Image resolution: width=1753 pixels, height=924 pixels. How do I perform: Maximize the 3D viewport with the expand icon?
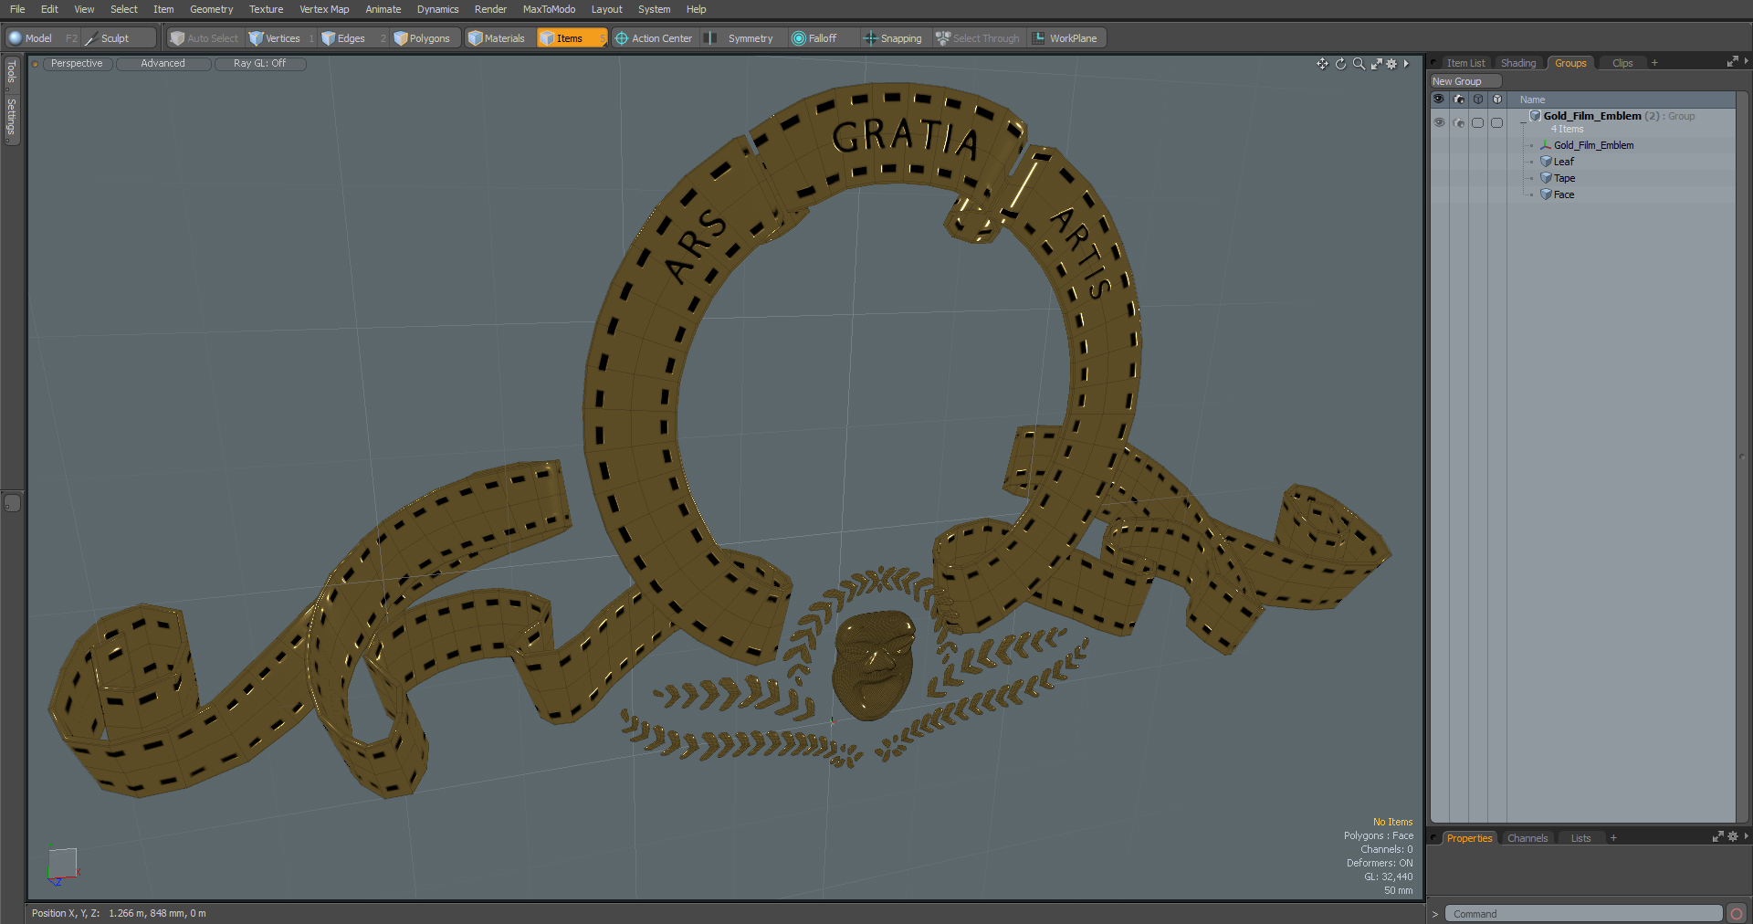click(x=1376, y=64)
